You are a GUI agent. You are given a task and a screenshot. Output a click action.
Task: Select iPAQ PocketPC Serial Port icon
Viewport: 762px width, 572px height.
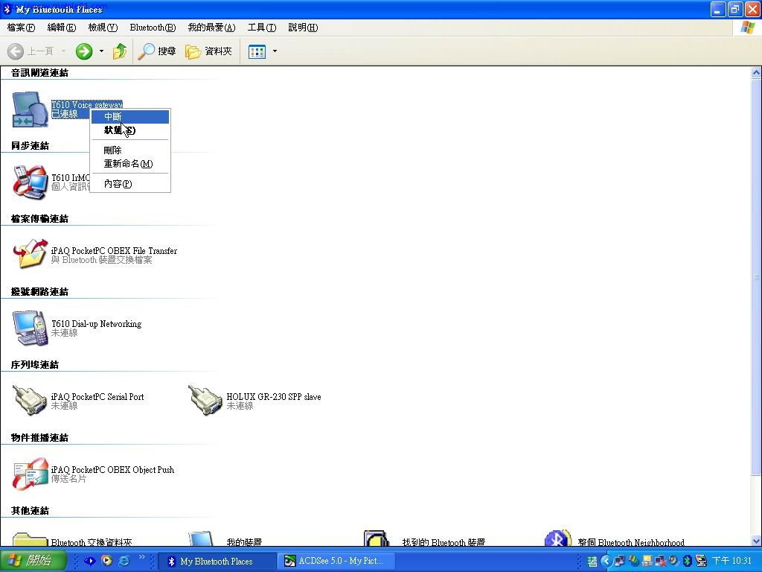(x=30, y=401)
